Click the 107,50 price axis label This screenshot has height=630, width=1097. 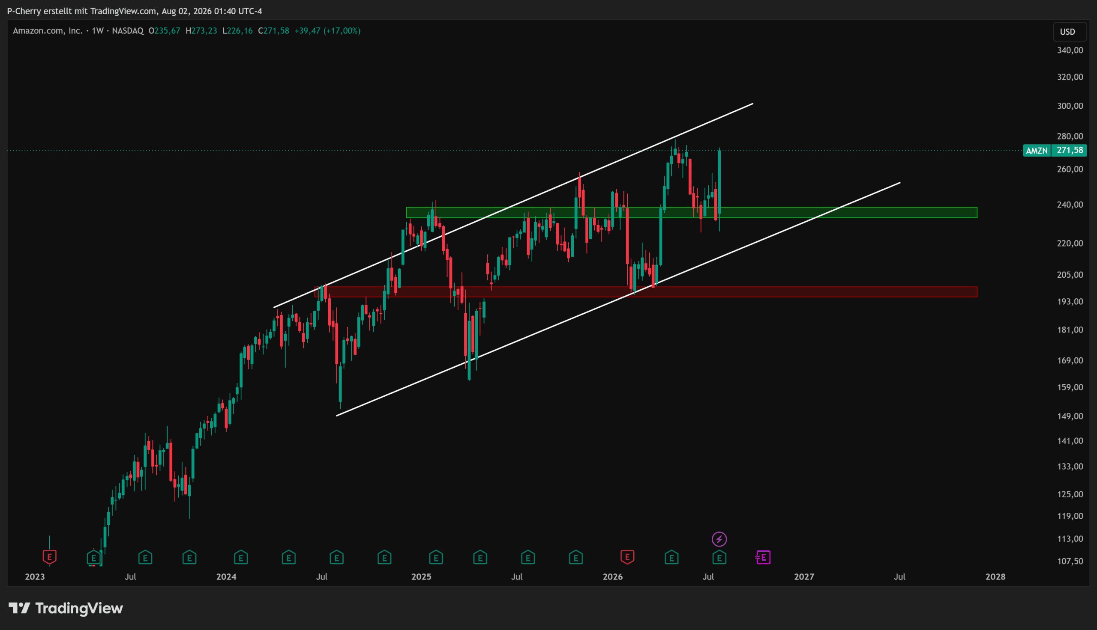[x=1070, y=561]
